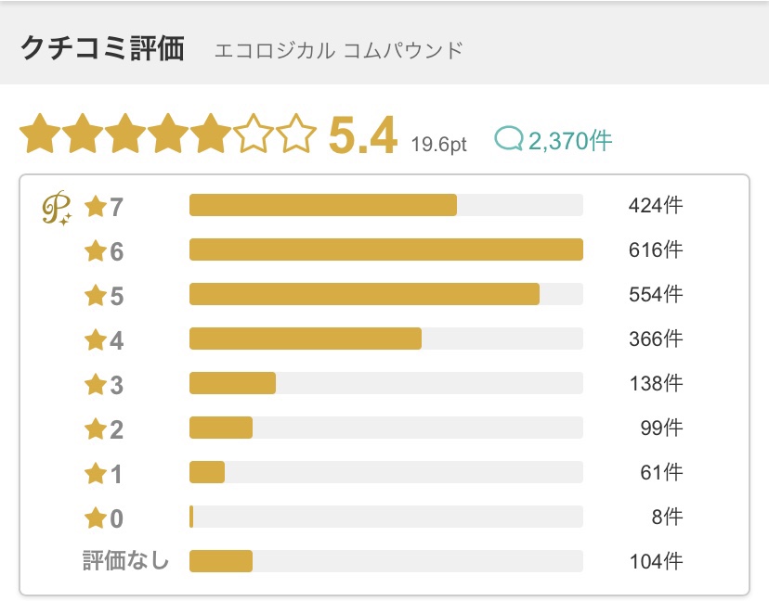The height and width of the screenshot is (601, 769).
Task: Click the speech bubble review count icon
Action: coord(509,138)
